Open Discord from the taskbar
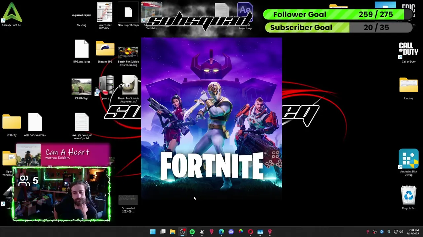This screenshot has width=423, height=237. point(231,232)
